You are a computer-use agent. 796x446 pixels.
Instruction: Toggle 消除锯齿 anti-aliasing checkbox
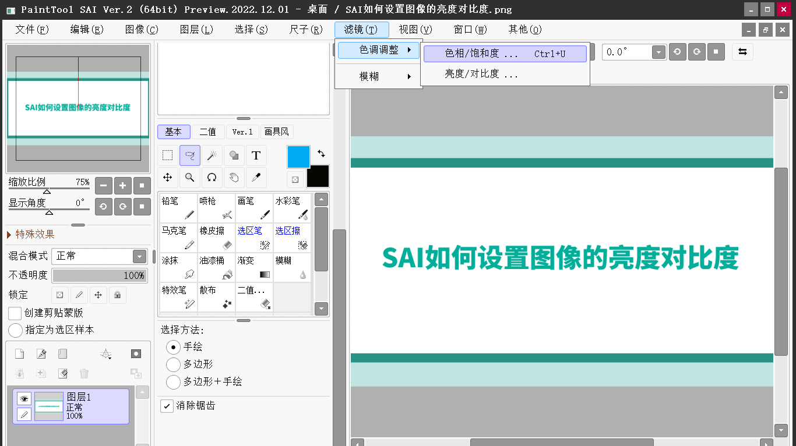tap(167, 406)
